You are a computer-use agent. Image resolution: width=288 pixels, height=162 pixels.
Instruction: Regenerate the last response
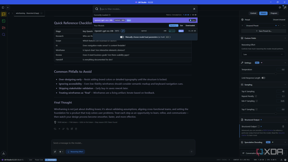pos(55,129)
